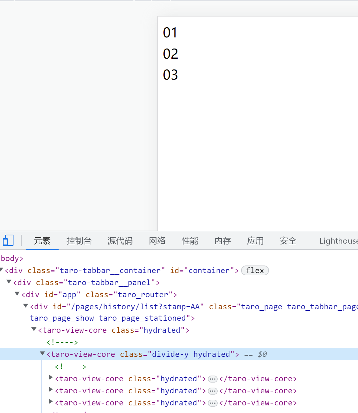Expand the first hydrated taro-view-core element
Screen dimensions: 358x413
coord(51,377)
